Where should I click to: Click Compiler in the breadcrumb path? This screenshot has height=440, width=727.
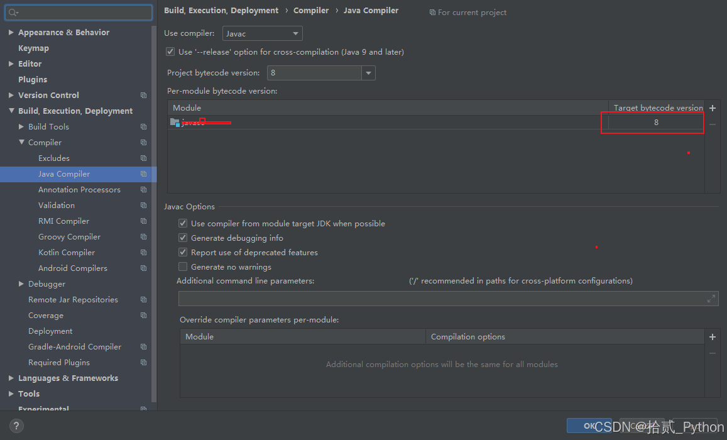pos(310,10)
